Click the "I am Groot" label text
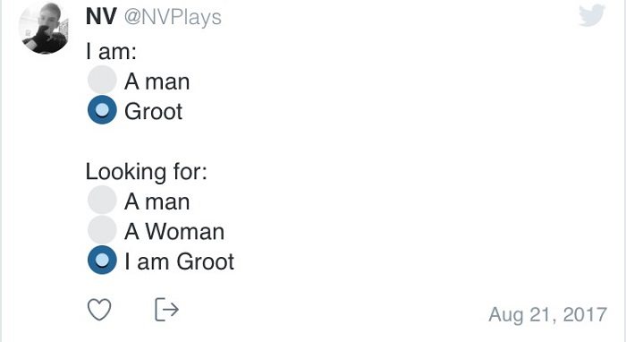This screenshot has height=342, width=626. coord(179,261)
